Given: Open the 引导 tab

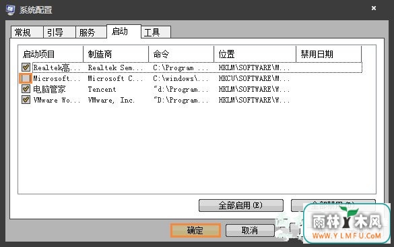Looking at the screenshot, I should (59, 32).
